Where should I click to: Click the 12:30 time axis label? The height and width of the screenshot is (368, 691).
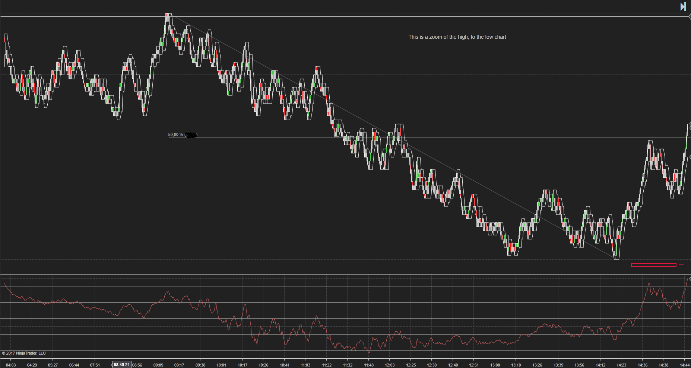tap(432, 365)
